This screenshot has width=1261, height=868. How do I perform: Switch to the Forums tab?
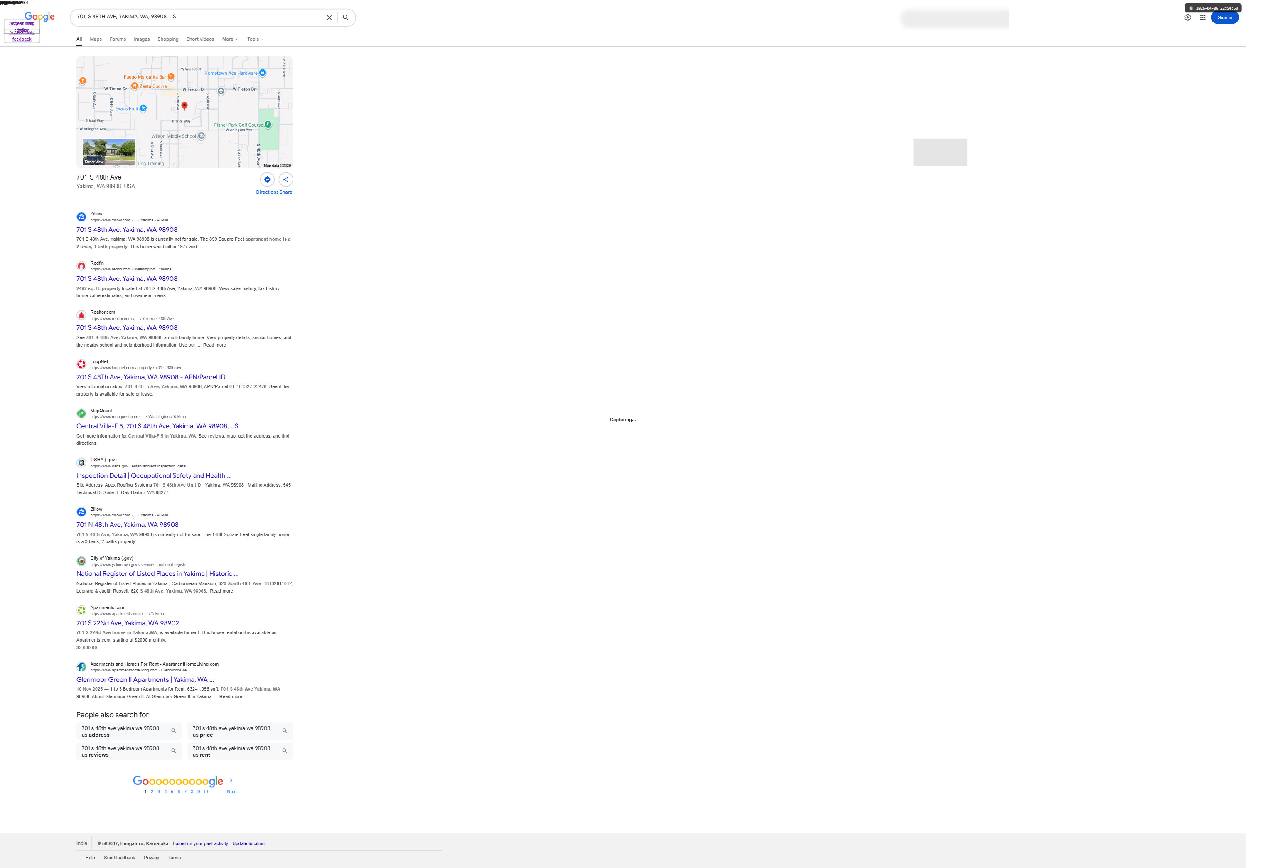coord(118,39)
